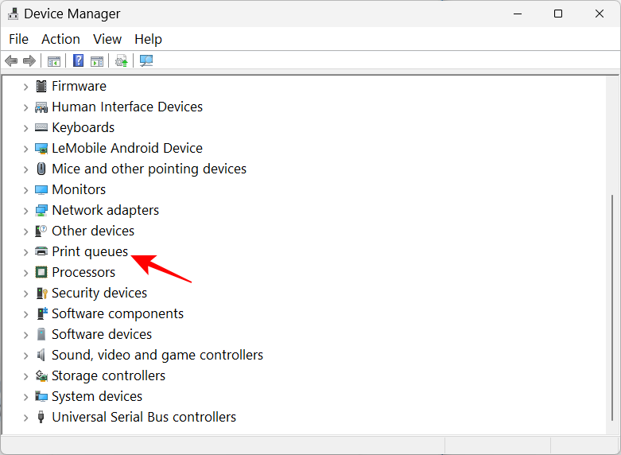Click Scan for hardware changes toolbar icon
This screenshot has height=455, width=621.
pos(146,60)
